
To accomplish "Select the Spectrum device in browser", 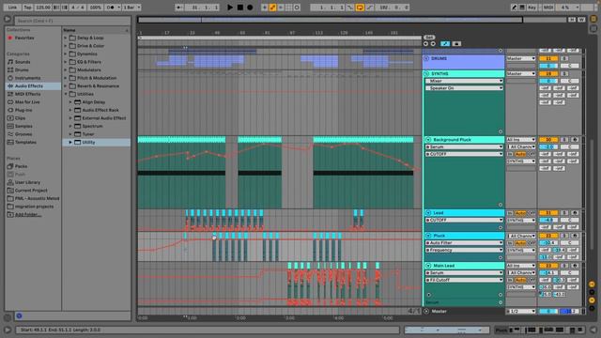I will point(92,126).
